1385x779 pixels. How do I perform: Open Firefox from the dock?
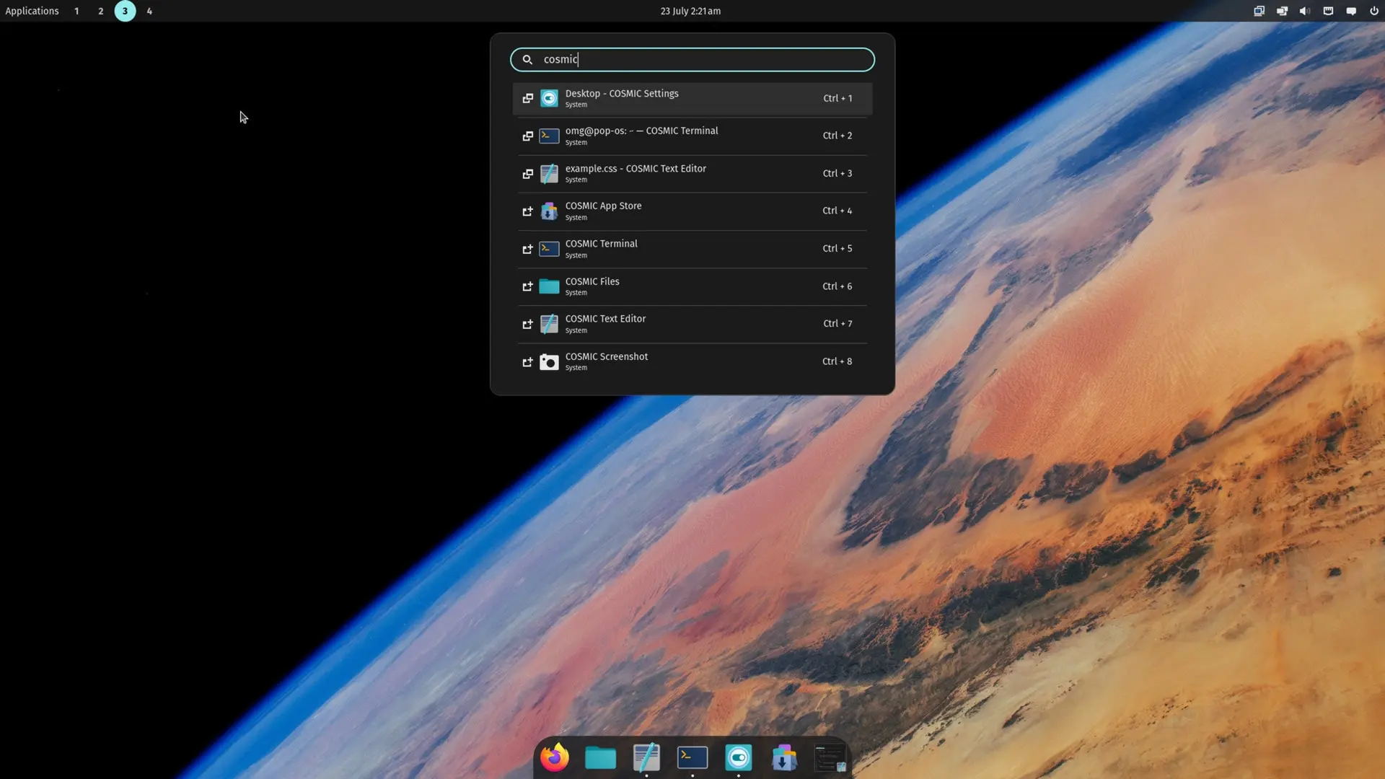point(555,757)
